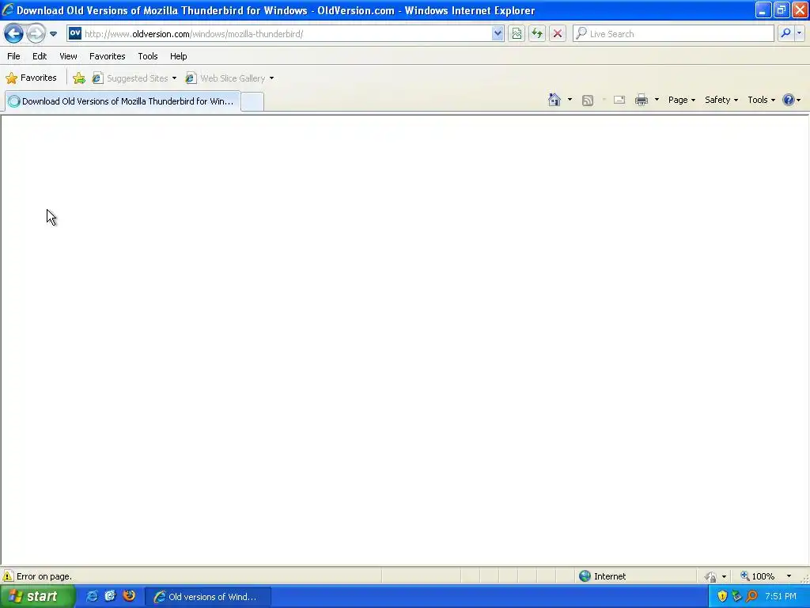Expand the address bar autocomplete dropdown

[498, 33]
